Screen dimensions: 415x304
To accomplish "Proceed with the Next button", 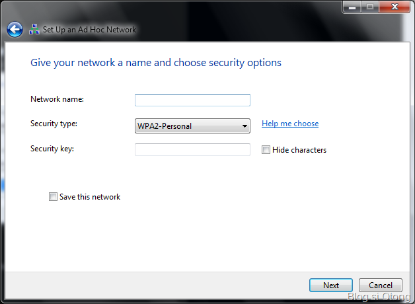I will pos(331,285).
